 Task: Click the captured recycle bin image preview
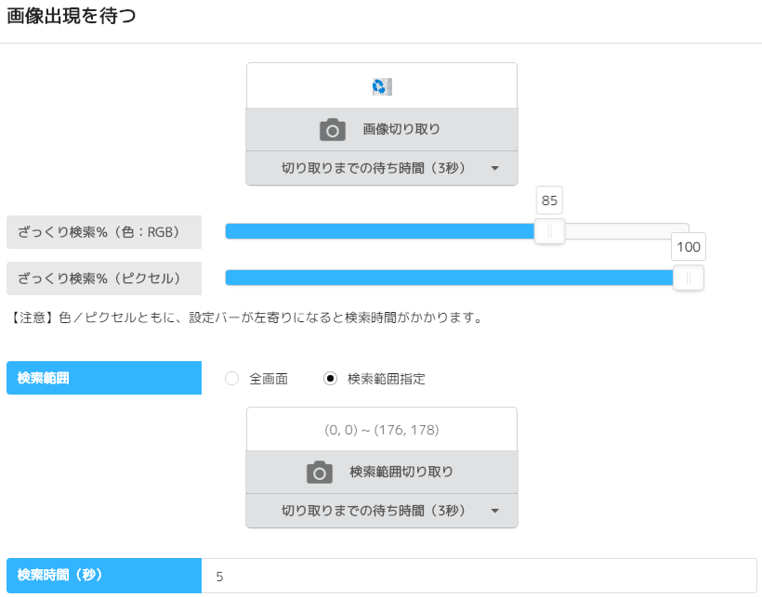381,87
